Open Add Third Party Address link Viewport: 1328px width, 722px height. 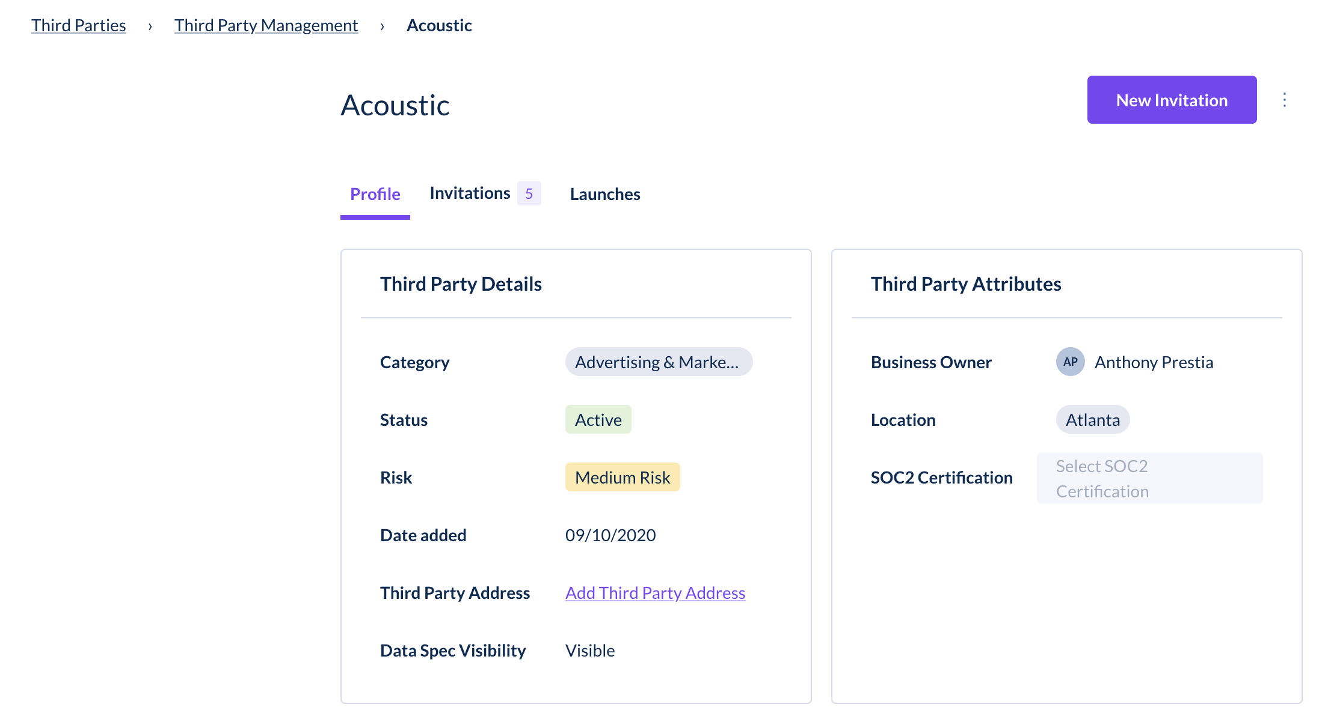click(x=655, y=593)
